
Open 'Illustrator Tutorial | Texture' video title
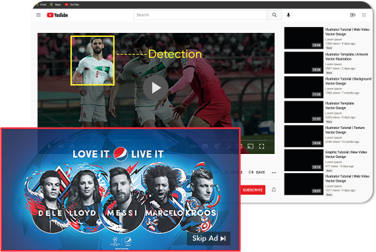point(345,130)
